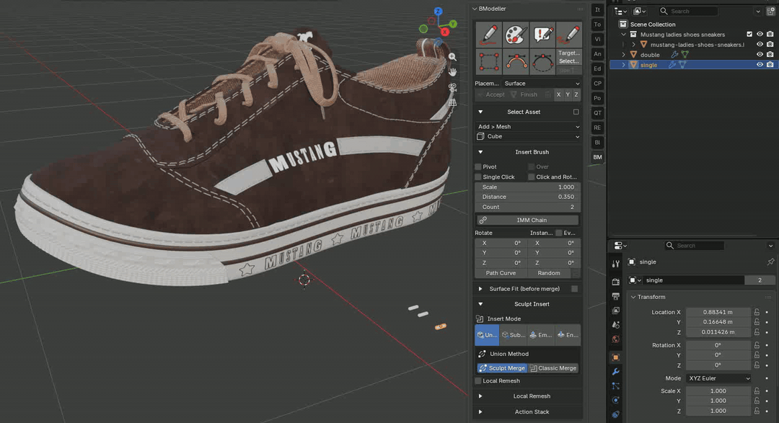Toggle camera view icon in viewport
The height and width of the screenshot is (423, 779).
(x=452, y=87)
